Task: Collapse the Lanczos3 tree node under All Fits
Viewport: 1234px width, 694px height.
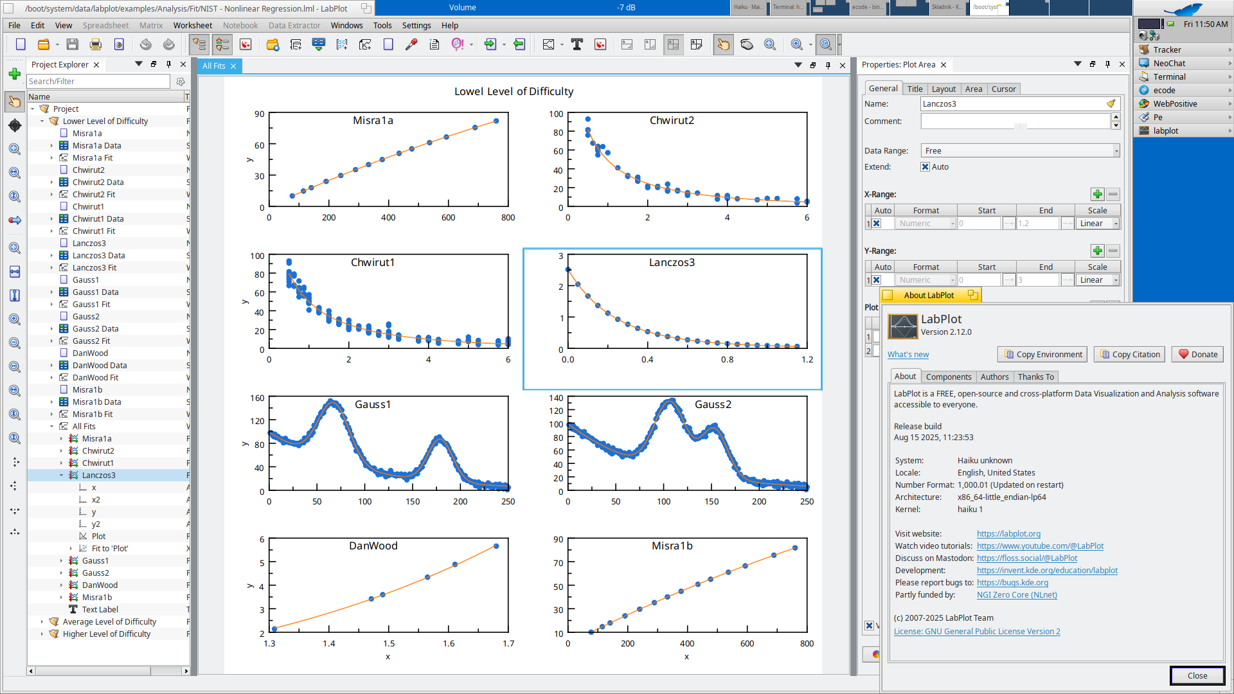Action: tap(62, 476)
